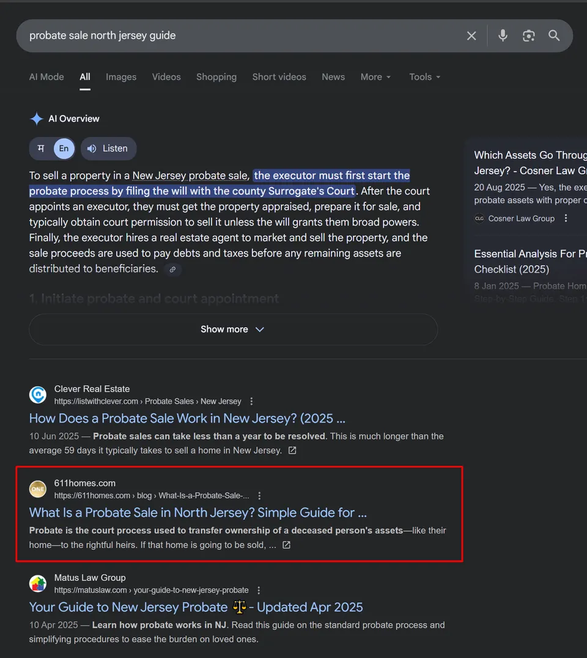The width and height of the screenshot is (587, 658).
Task: Expand AI Overview with Show more
Action: click(234, 330)
